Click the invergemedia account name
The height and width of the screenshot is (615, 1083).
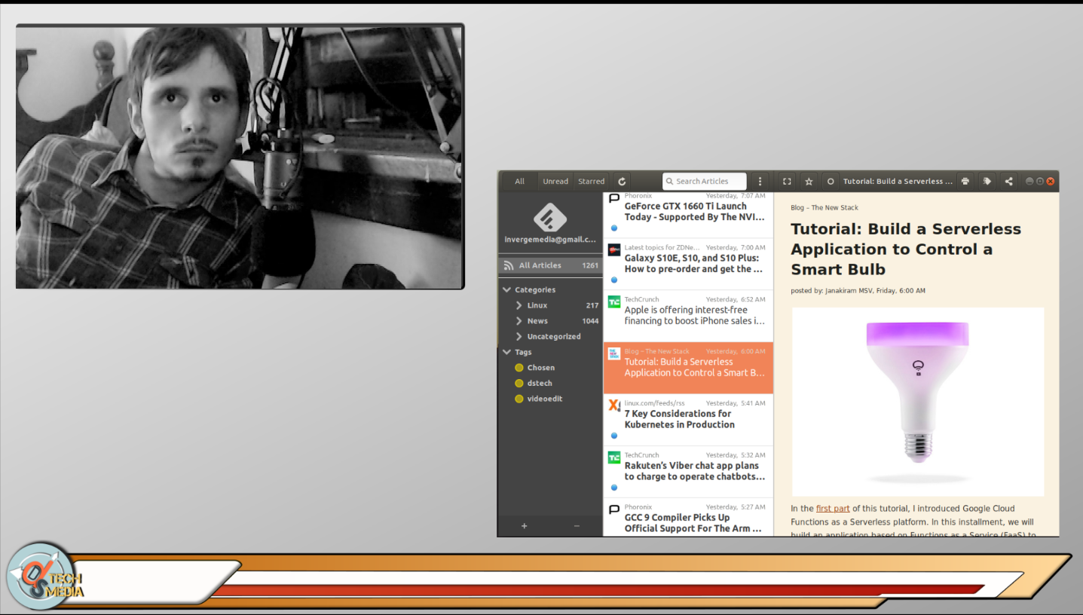[550, 240]
